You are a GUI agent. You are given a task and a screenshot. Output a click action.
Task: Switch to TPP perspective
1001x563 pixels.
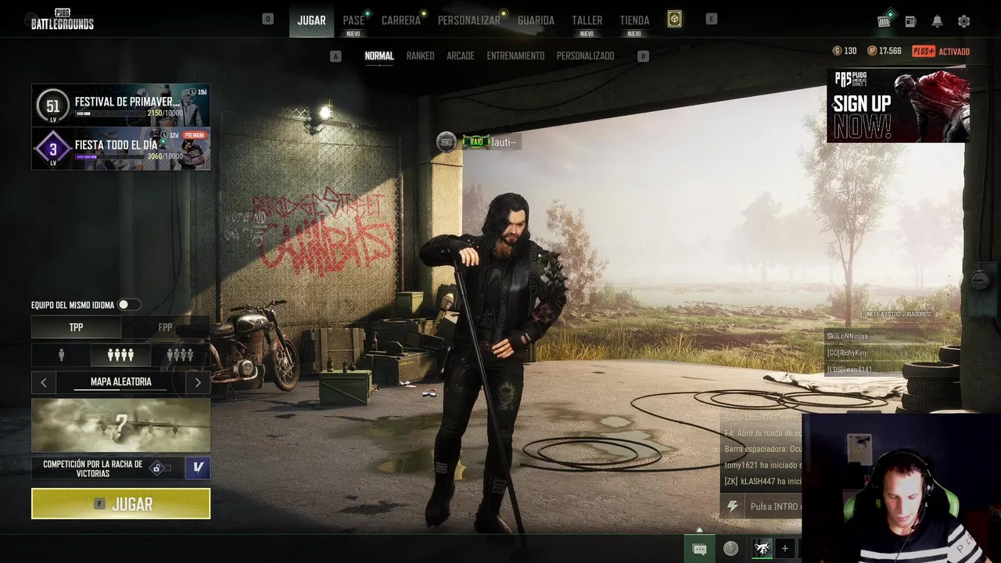point(76,327)
